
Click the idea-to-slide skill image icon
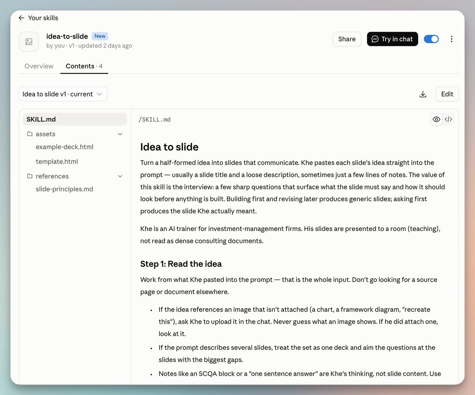29,42
